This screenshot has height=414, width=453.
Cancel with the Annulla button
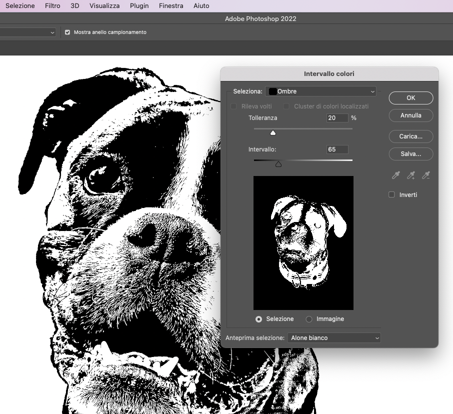click(x=410, y=115)
